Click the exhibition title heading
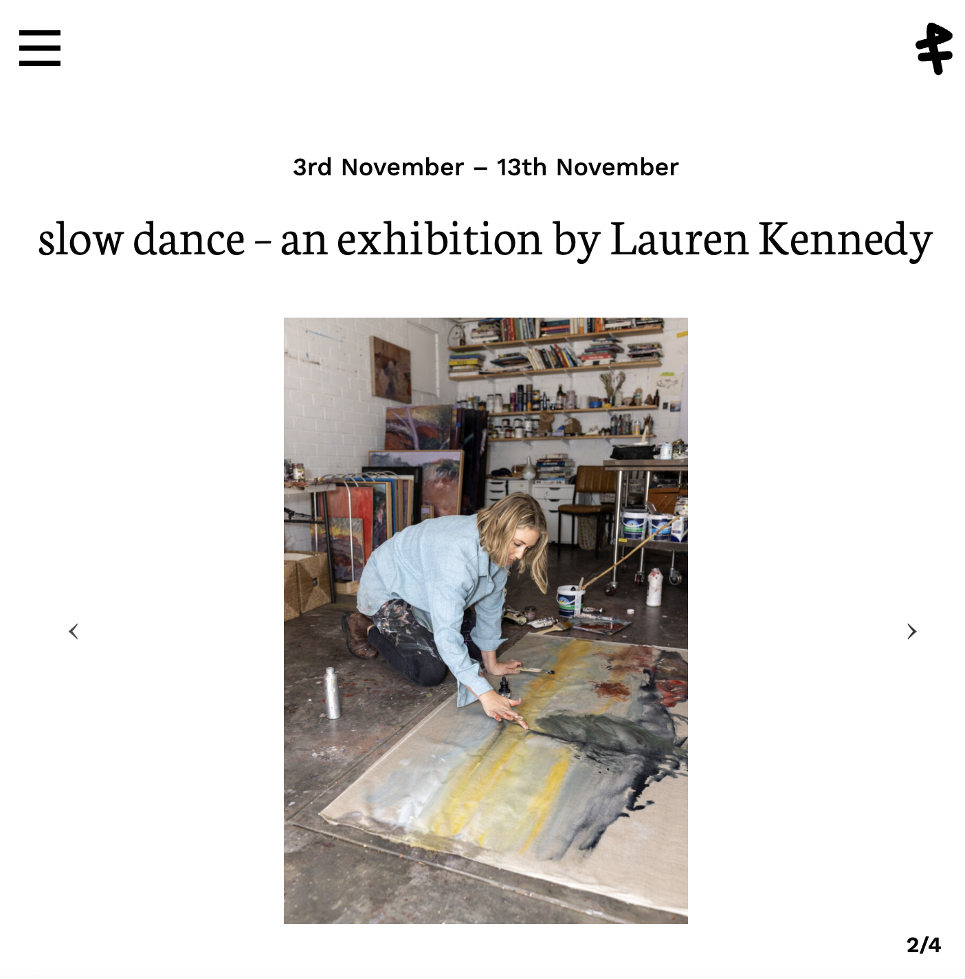965x979 pixels. (x=485, y=239)
